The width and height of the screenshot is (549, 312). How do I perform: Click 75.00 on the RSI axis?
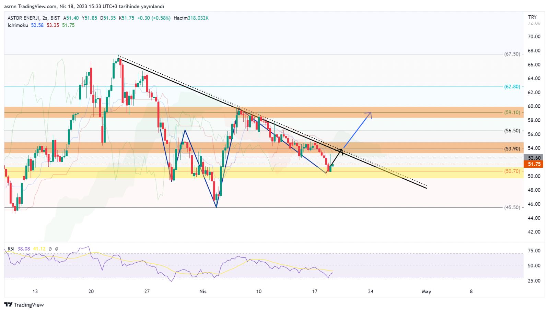click(534, 251)
